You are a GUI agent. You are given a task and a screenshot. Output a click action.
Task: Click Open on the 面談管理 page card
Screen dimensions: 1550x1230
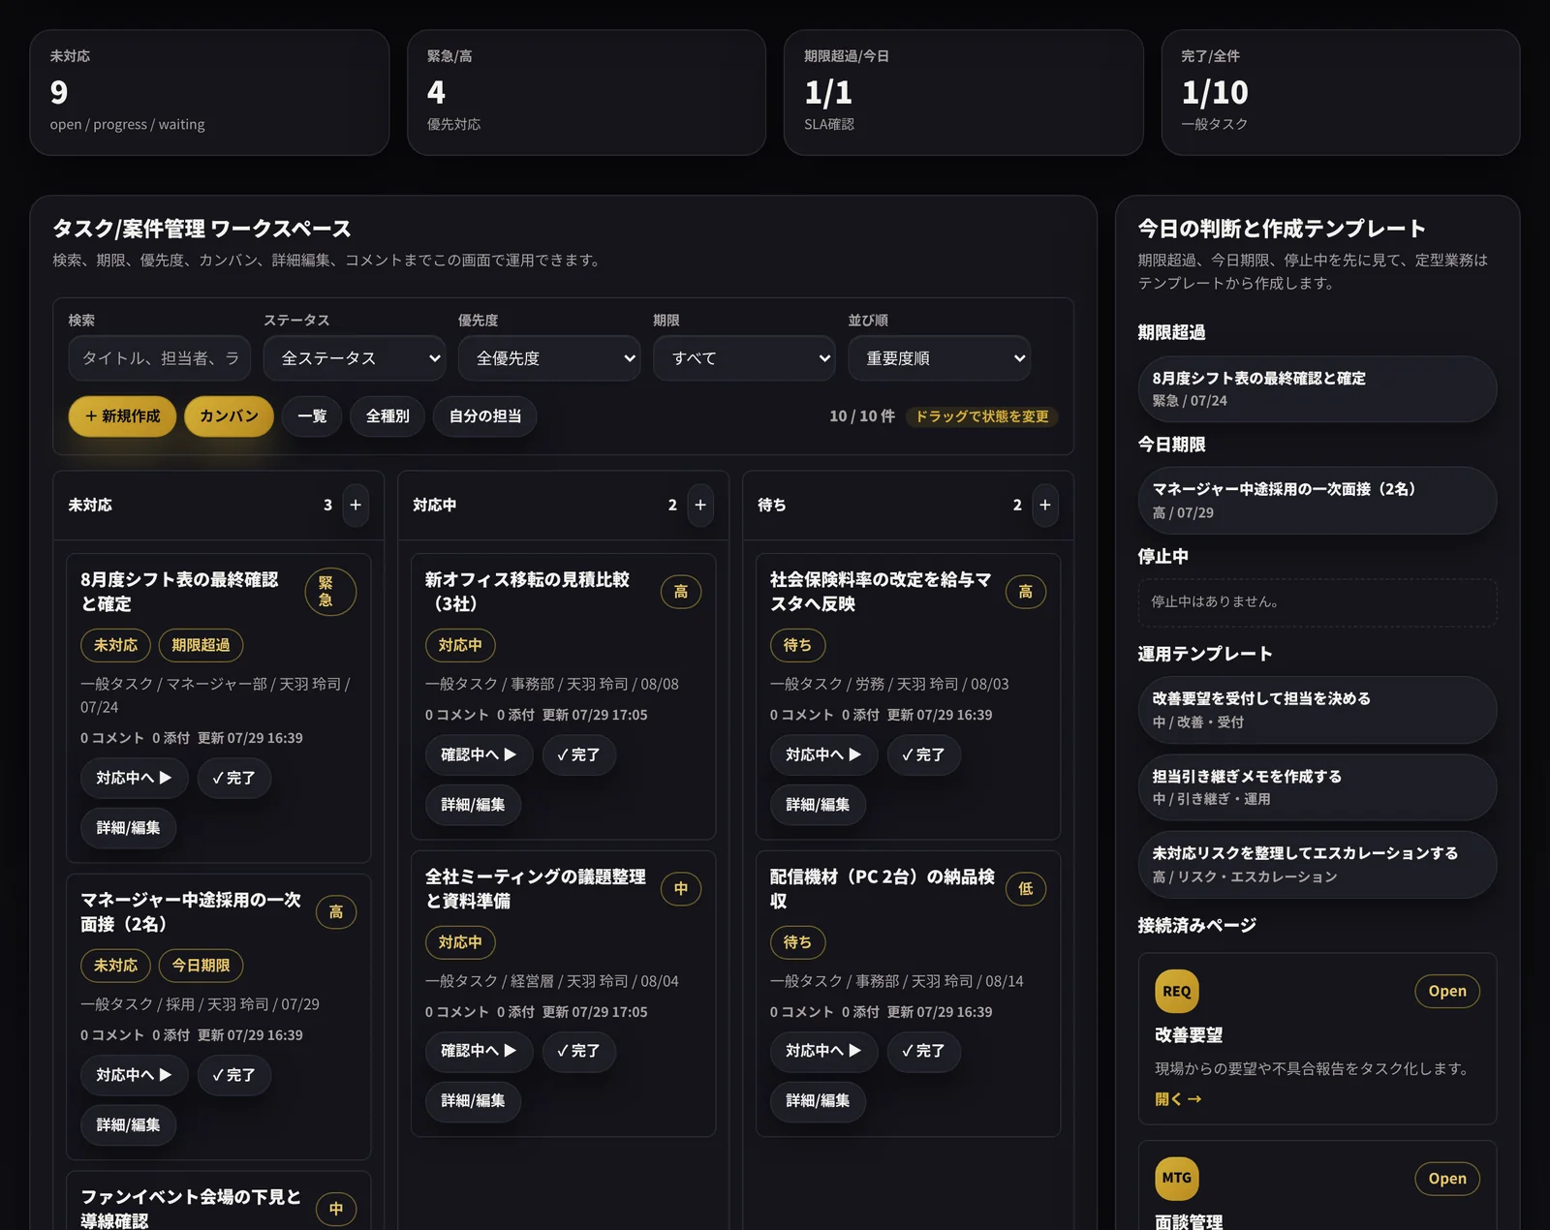(1447, 1179)
